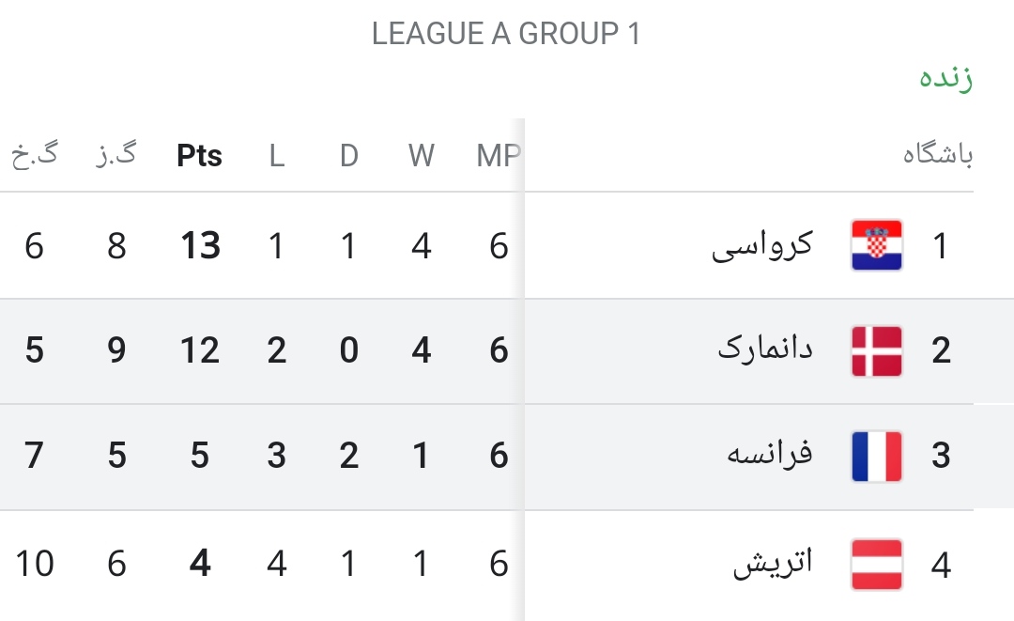Image resolution: width=1014 pixels, height=621 pixels.
Task: Open the کرواسی team name link
Action: (x=761, y=246)
